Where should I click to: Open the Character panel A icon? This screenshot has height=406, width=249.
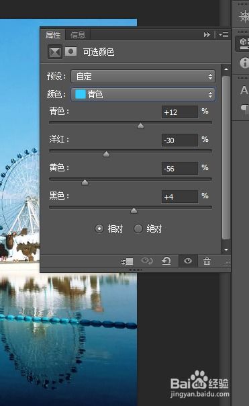point(244,90)
